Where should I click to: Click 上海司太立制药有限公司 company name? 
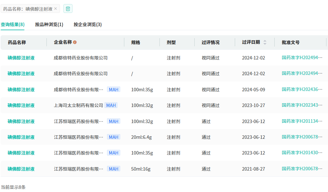coord(78,105)
